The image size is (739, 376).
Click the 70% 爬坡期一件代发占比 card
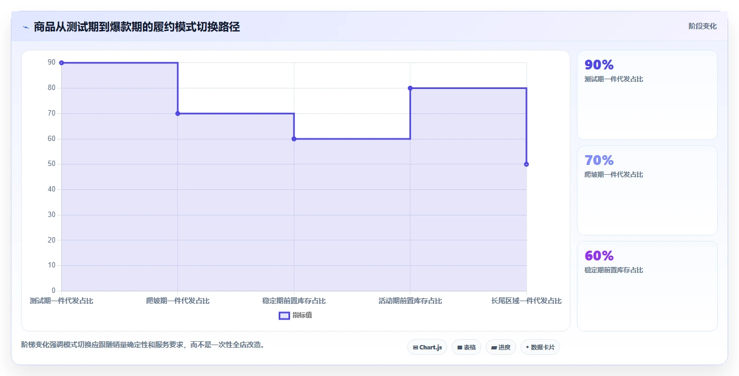coord(647,190)
